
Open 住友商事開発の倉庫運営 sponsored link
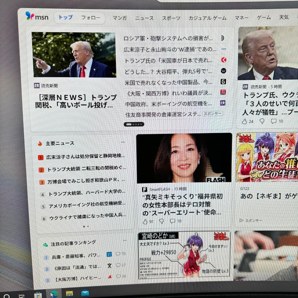click(x=163, y=115)
